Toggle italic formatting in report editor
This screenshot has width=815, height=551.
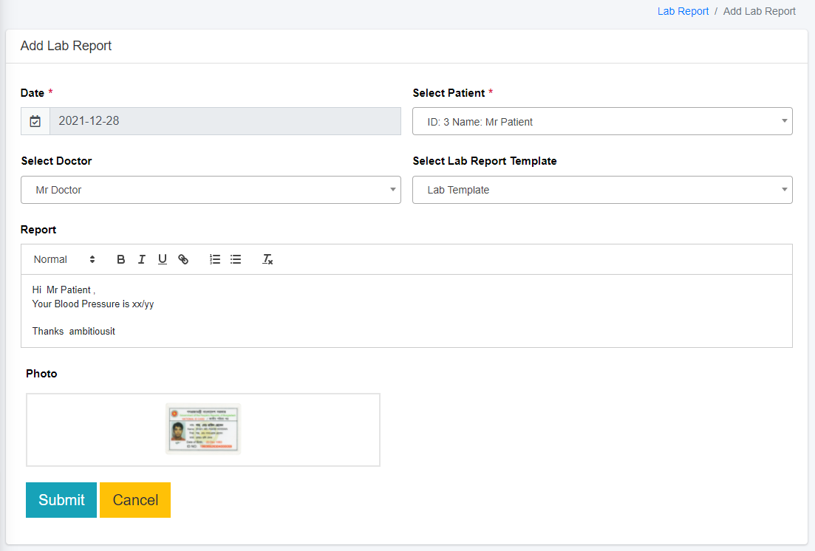(142, 259)
